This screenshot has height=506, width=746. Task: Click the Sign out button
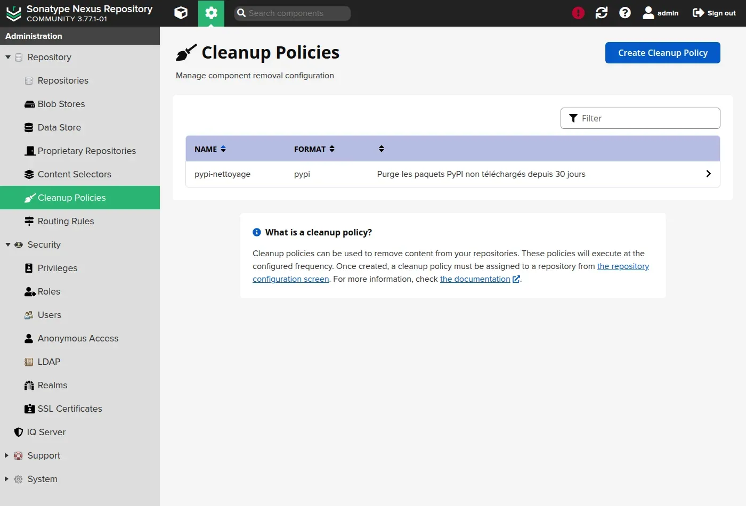(x=714, y=13)
